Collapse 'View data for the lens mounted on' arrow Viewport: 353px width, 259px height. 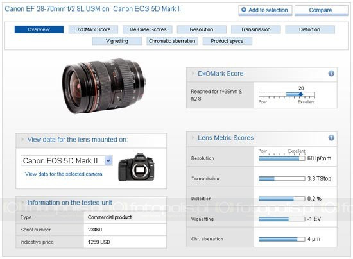tap(22, 139)
